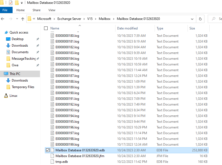The height and width of the screenshot is (165, 222).
Task: Switch to the View ribbon tab
Action: [52, 10]
